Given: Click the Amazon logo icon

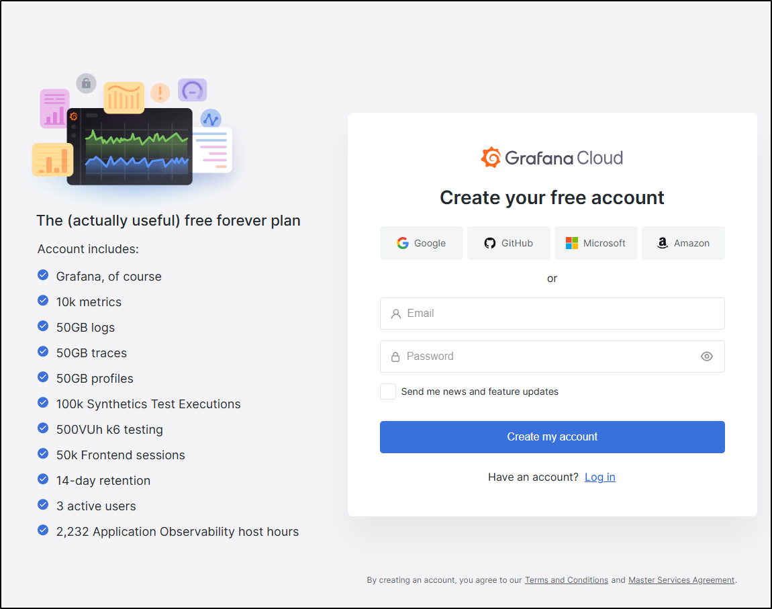Looking at the screenshot, I should point(663,243).
